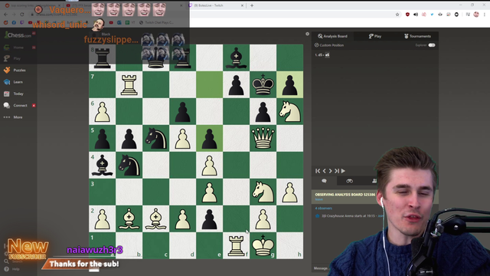
Task: Open the Learn section in sidebar
Action: click(x=13, y=82)
